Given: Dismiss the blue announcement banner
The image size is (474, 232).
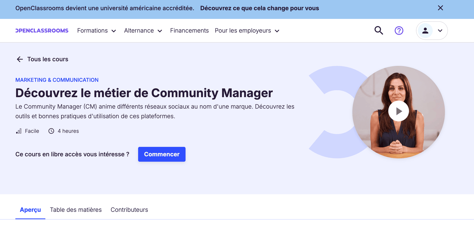Looking at the screenshot, I should pos(441,8).
